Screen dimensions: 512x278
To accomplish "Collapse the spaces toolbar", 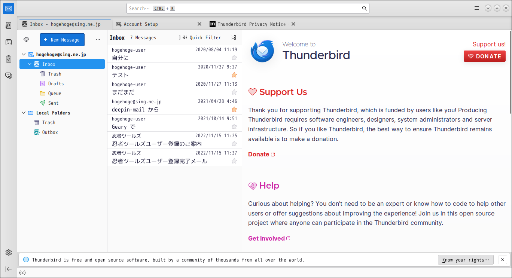I will [x=9, y=269].
